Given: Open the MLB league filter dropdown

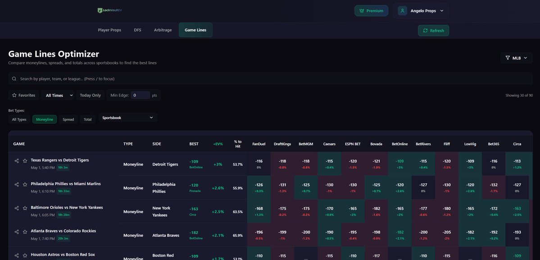Looking at the screenshot, I should [516, 58].
